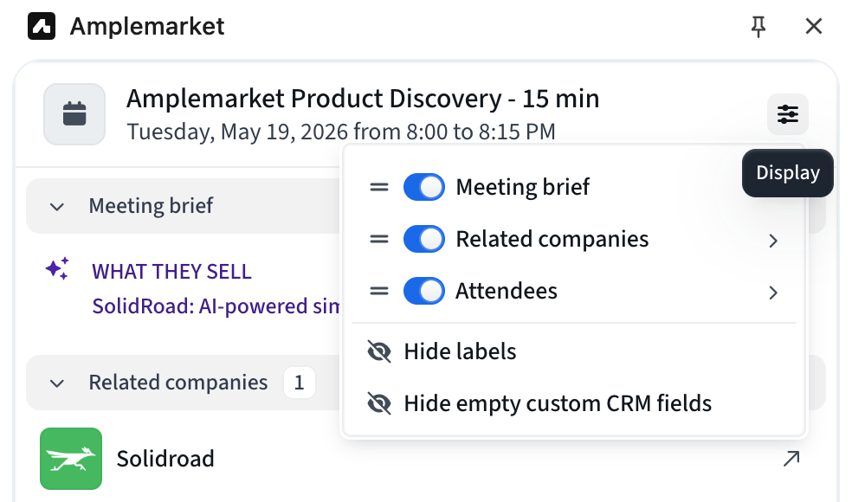Open Solidroad via the arrow icon
852x502 pixels.
coord(791,459)
